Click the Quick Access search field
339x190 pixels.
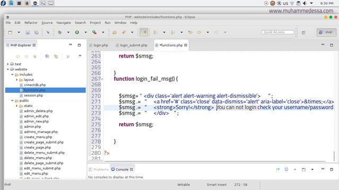[x=278, y=32]
